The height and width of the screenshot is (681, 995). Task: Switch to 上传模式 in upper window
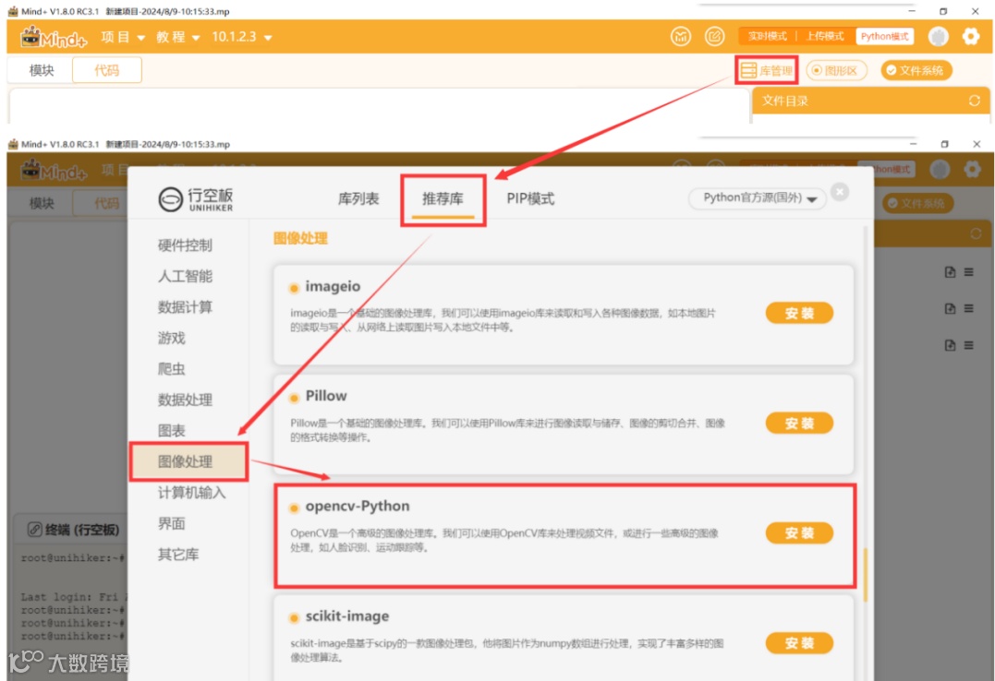tap(824, 36)
